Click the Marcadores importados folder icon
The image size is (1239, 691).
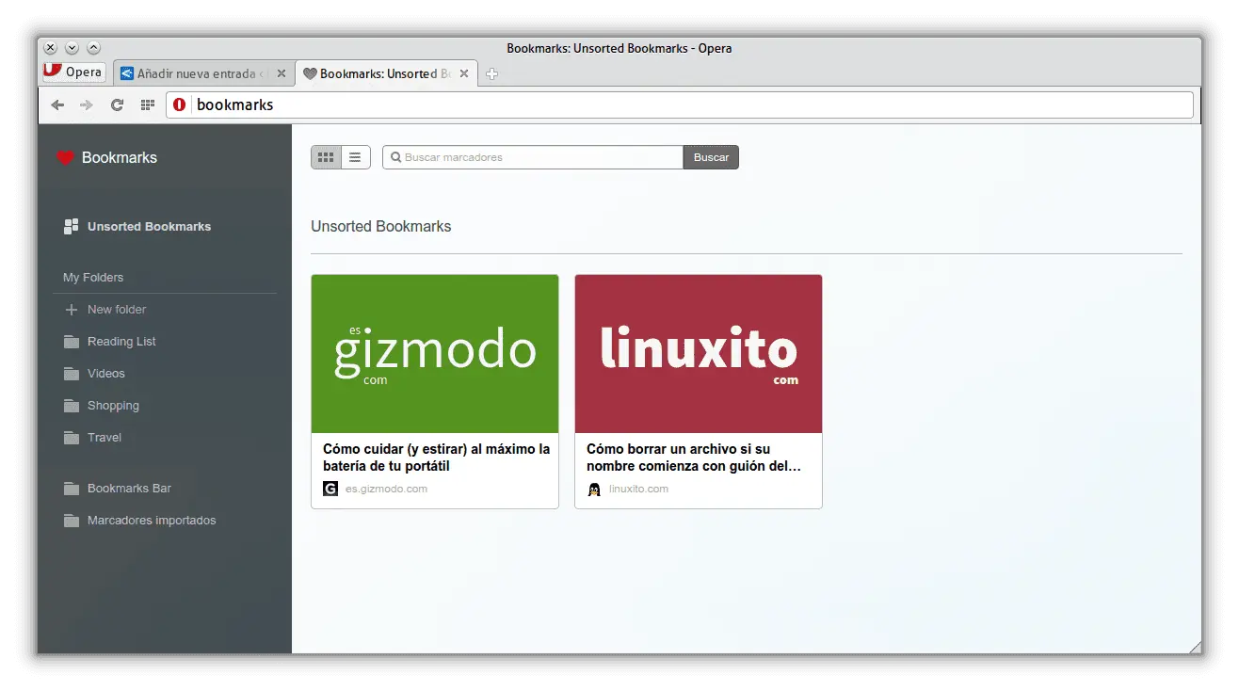[71, 521]
